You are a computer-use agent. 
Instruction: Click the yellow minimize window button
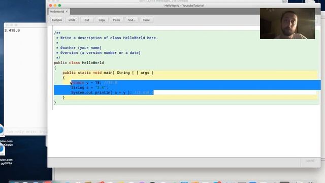coord(55,6)
